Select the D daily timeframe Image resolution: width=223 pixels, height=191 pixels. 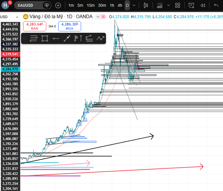pyautogui.click(x=127, y=5)
